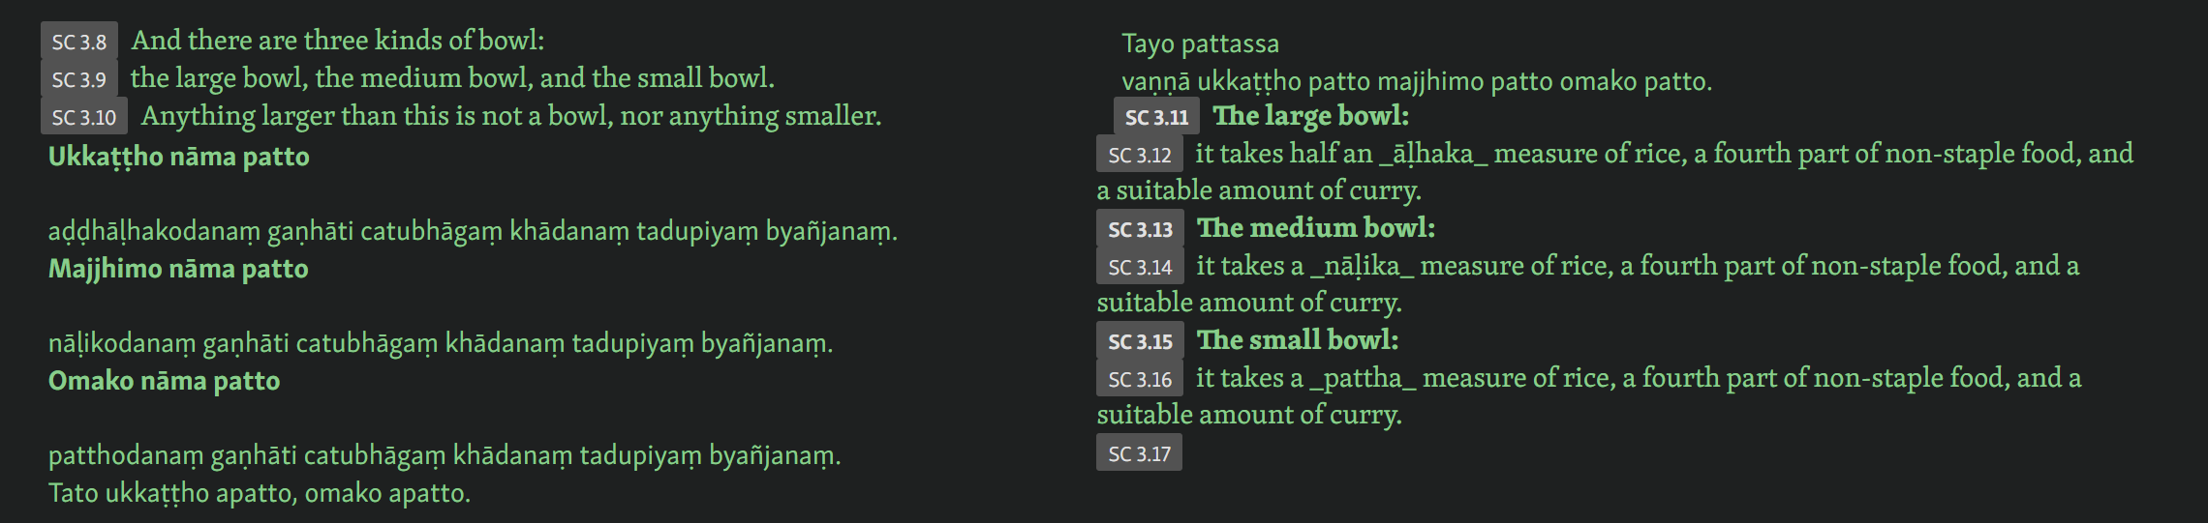Click the SC 3.13 badge
This screenshot has width=2208, height=523.
[1140, 229]
